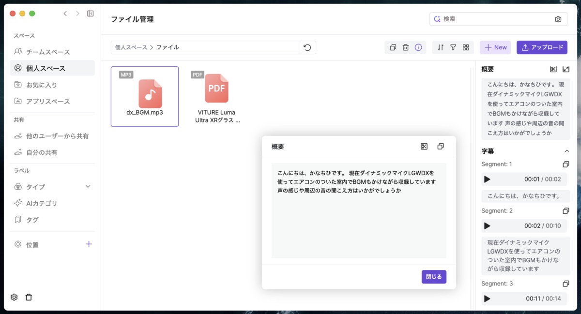
Task: Open the trash icon in the toolbar
Action: tap(405, 47)
